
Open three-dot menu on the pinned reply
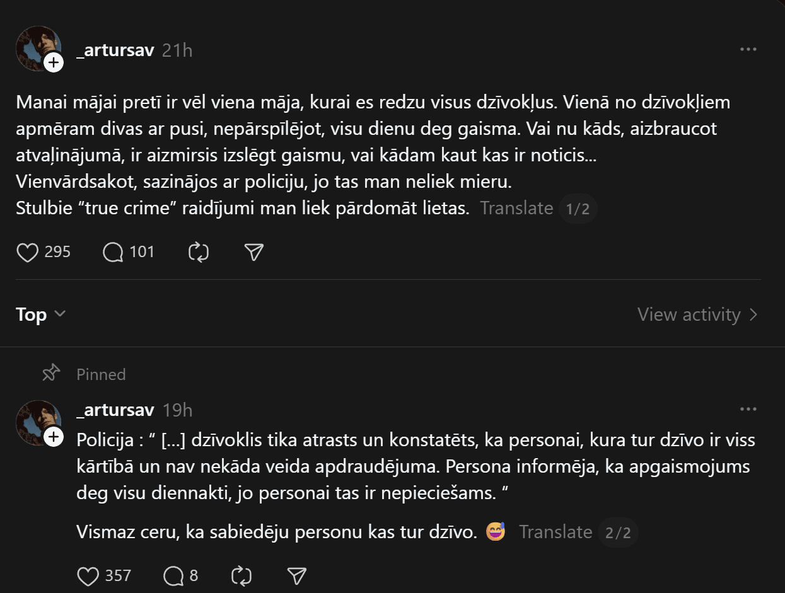[x=748, y=410]
